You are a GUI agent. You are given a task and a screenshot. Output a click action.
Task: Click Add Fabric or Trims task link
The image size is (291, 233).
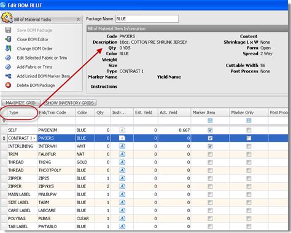pyautogui.click(x=34, y=67)
